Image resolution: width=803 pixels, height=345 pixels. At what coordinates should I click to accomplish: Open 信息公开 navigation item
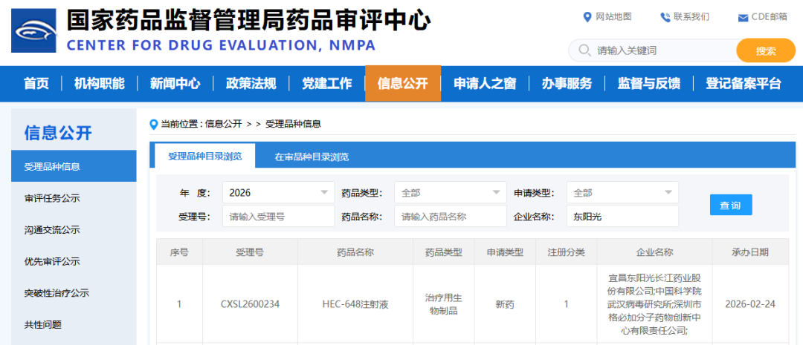point(403,83)
